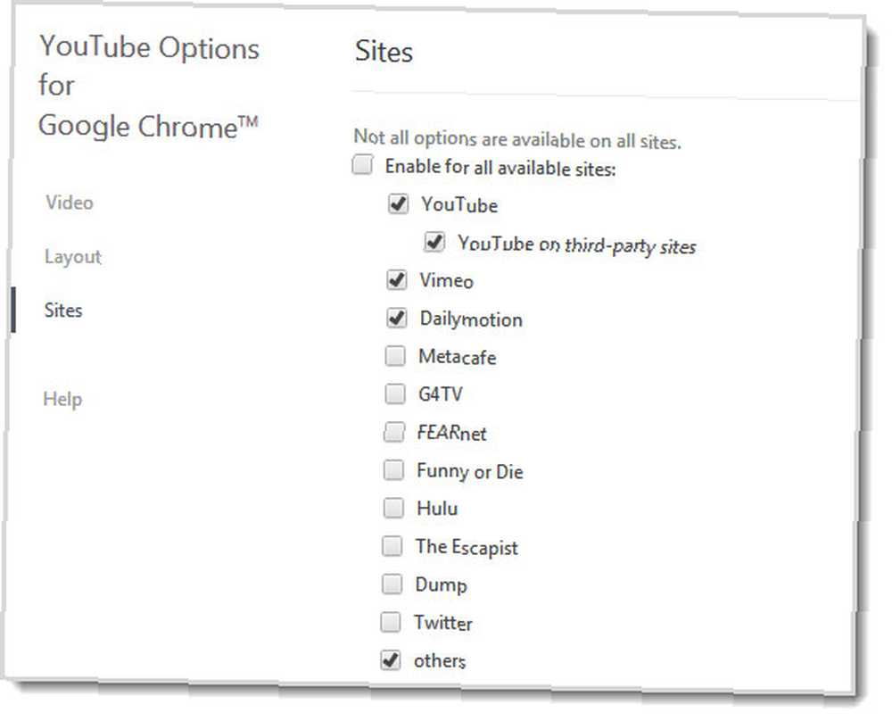Enable the 'Enable for all available sites' checkbox
Viewport: 892px width, 721px height.
[x=363, y=165]
